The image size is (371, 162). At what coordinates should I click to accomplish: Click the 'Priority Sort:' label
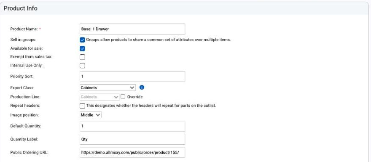click(22, 77)
